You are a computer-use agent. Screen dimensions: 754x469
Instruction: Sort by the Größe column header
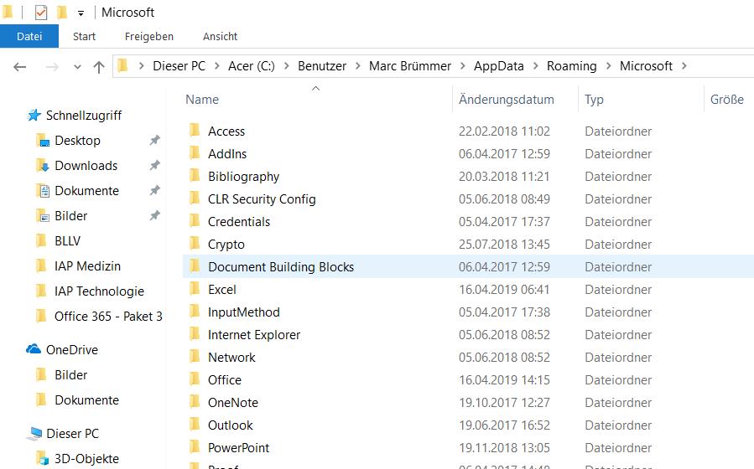(x=729, y=100)
